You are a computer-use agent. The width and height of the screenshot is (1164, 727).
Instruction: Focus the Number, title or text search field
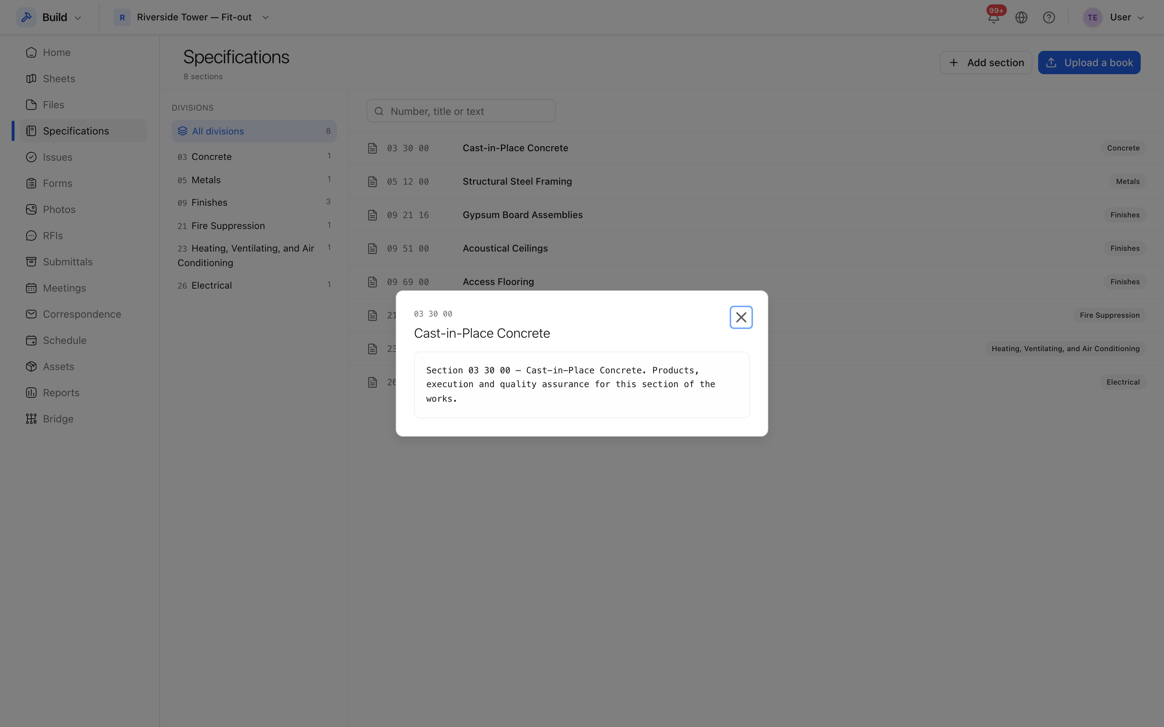click(461, 111)
